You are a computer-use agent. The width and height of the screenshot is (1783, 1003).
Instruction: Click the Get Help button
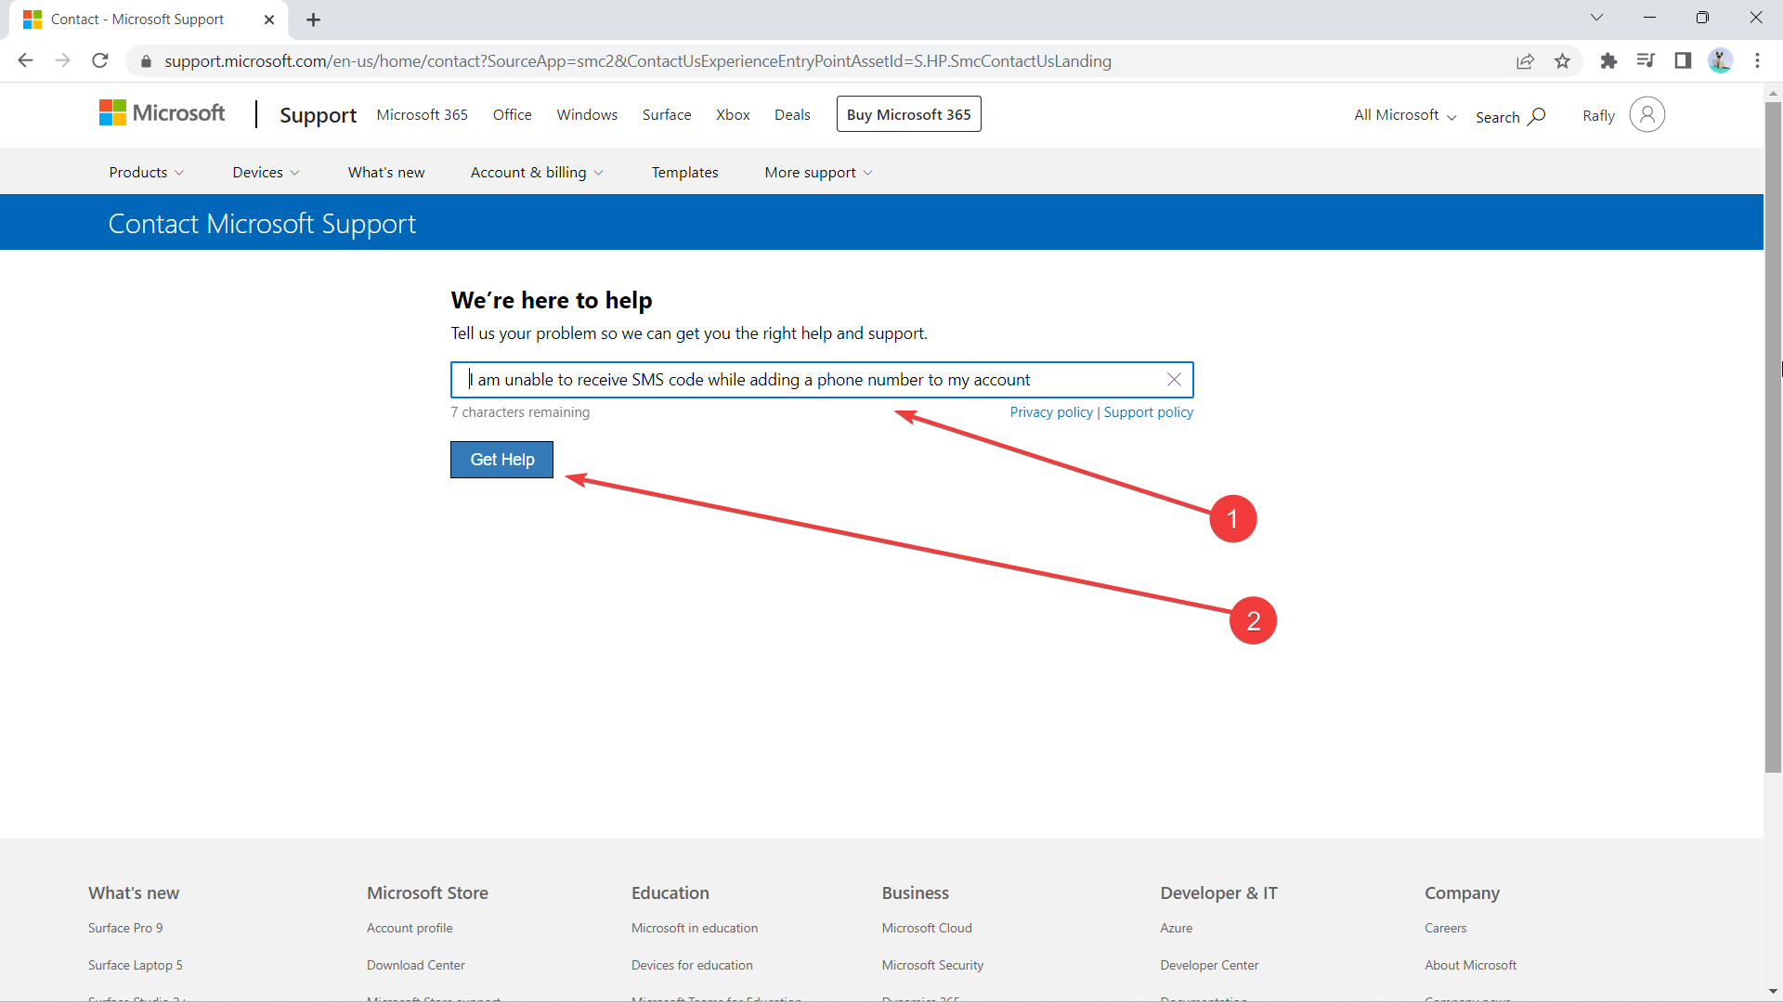(502, 460)
